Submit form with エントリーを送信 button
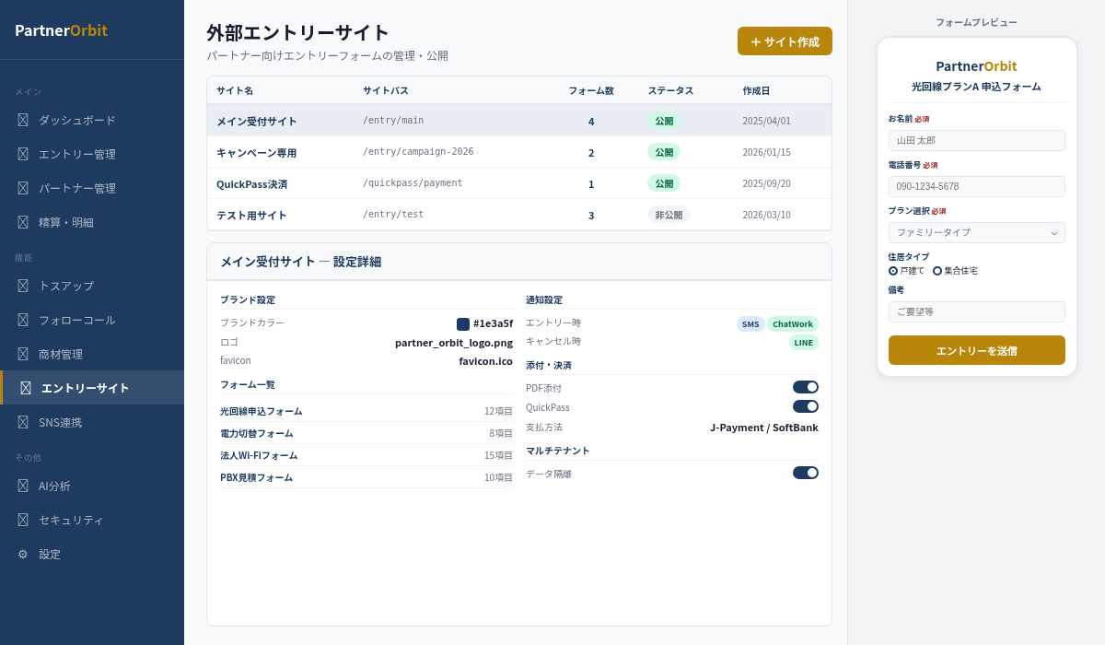Viewport: 1105px width, 645px height. 976,350
